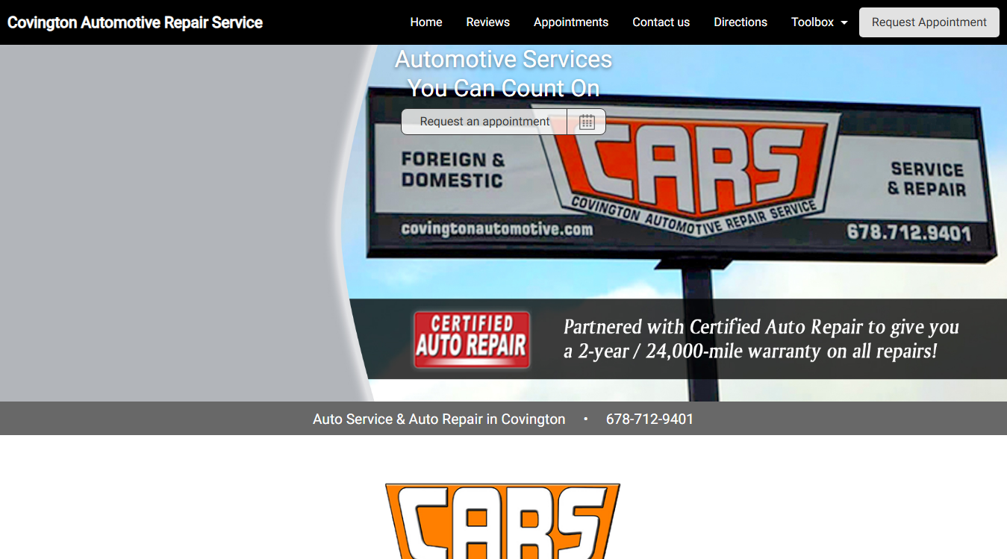Call 678-712-9401 from the gray bar
1007x559 pixels.
(x=649, y=419)
